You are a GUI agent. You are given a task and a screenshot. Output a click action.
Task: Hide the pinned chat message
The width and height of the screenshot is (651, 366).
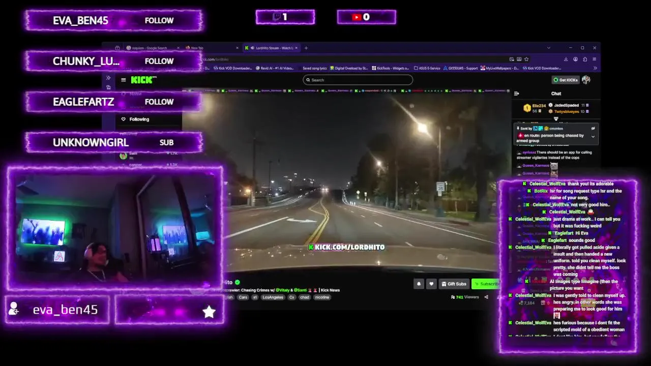[593, 129]
